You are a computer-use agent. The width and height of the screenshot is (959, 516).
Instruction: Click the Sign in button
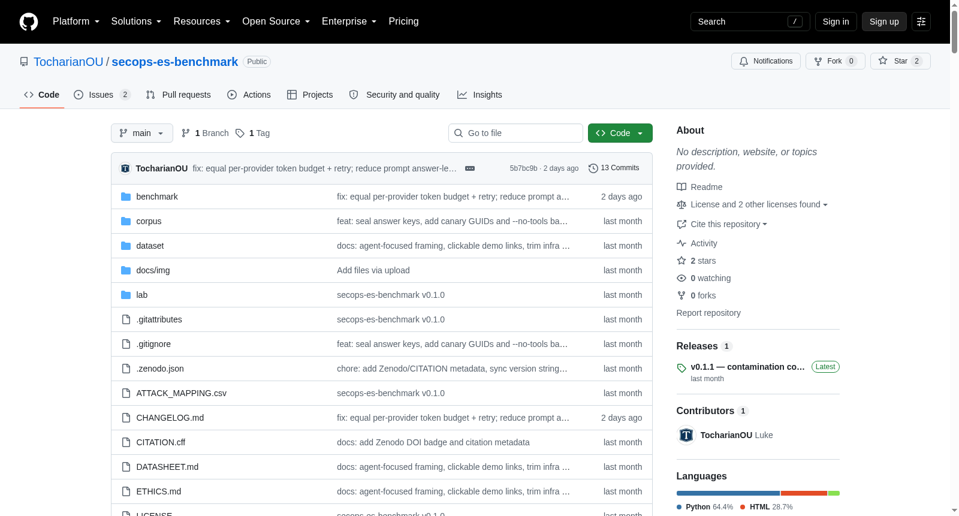836,22
